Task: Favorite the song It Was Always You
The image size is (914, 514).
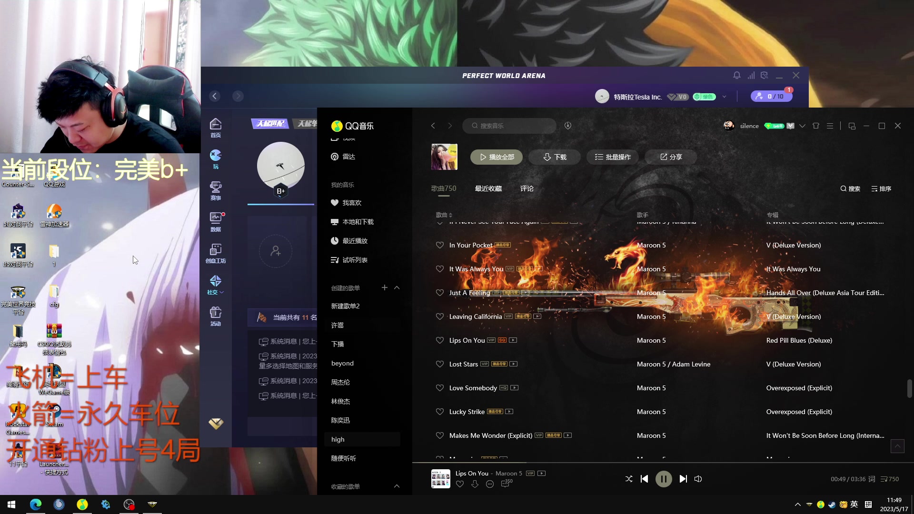Action: click(x=440, y=269)
